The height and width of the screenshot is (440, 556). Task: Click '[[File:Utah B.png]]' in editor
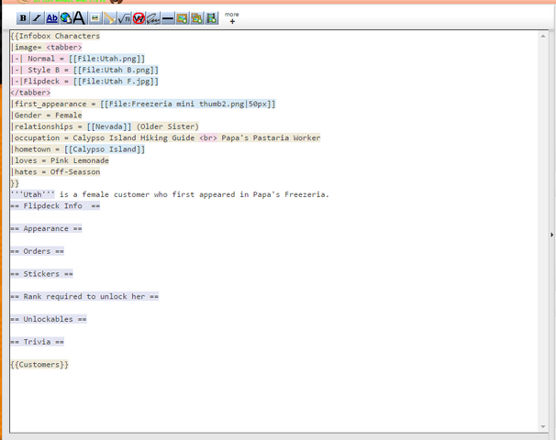coord(116,70)
